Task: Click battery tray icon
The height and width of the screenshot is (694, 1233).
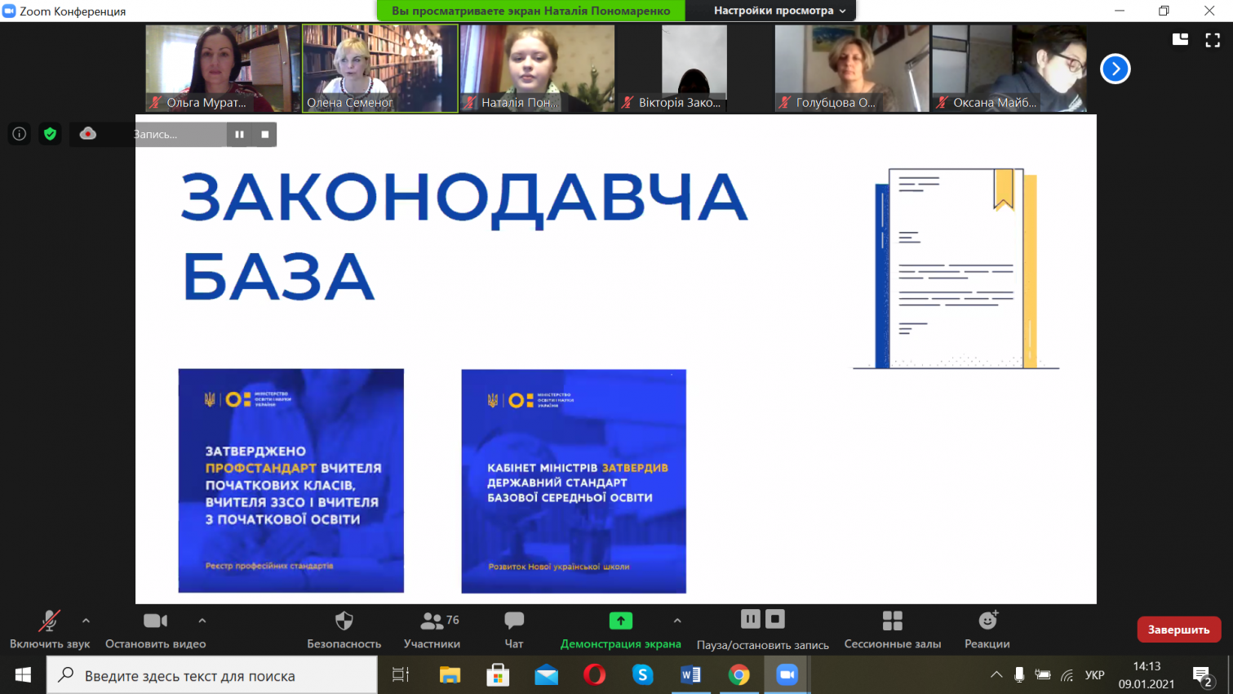Action: 1043,675
